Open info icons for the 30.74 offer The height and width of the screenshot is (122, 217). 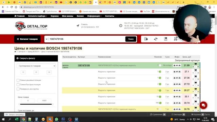(x=177, y=103)
